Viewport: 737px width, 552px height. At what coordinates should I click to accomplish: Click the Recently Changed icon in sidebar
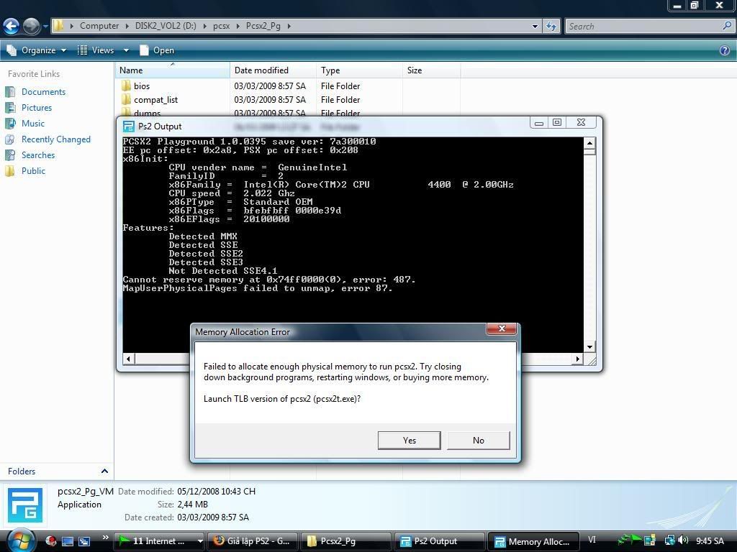(10, 139)
